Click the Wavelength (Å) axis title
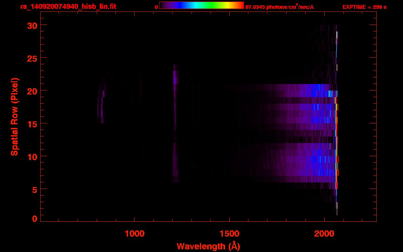Screen dimensions: 403x252 point(208,246)
